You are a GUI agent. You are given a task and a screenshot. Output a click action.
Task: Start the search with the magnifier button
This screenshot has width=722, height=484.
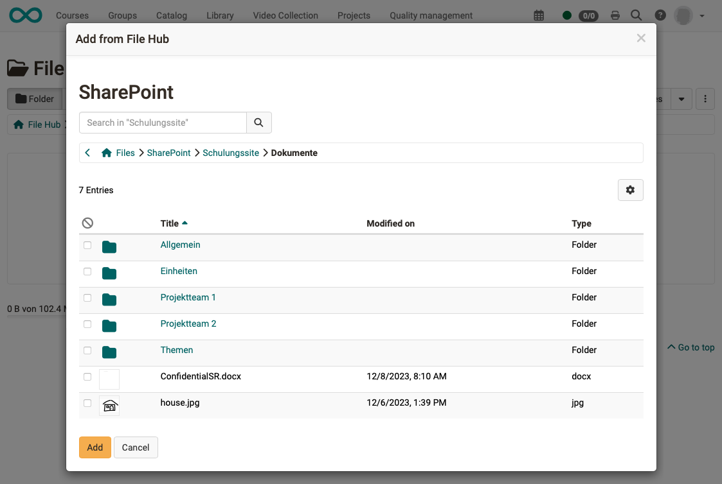(x=258, y=122)
